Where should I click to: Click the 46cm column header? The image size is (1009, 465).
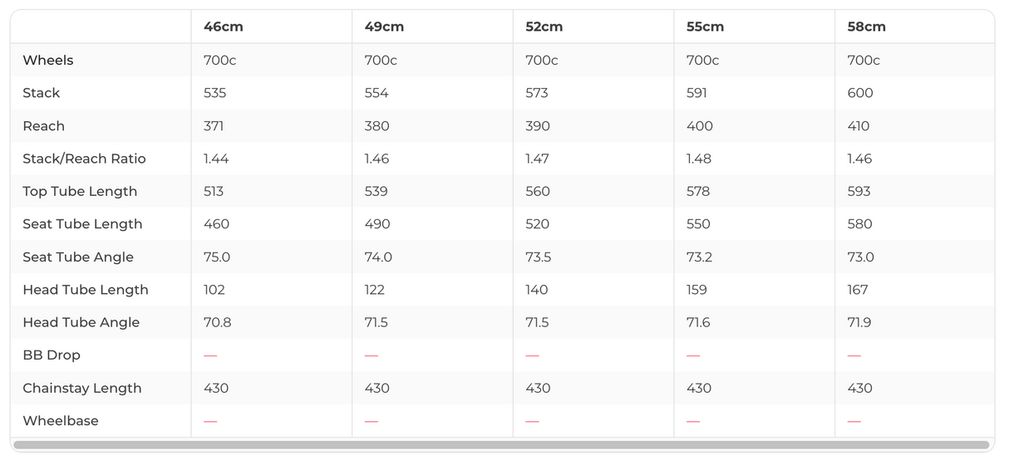(x=223, y=27)
